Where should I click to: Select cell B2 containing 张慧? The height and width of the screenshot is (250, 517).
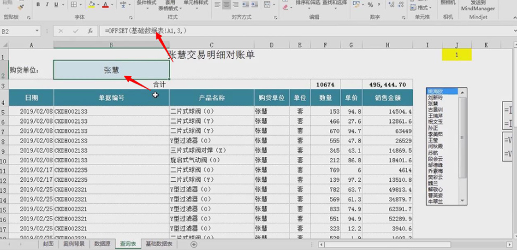pos(111,70)
